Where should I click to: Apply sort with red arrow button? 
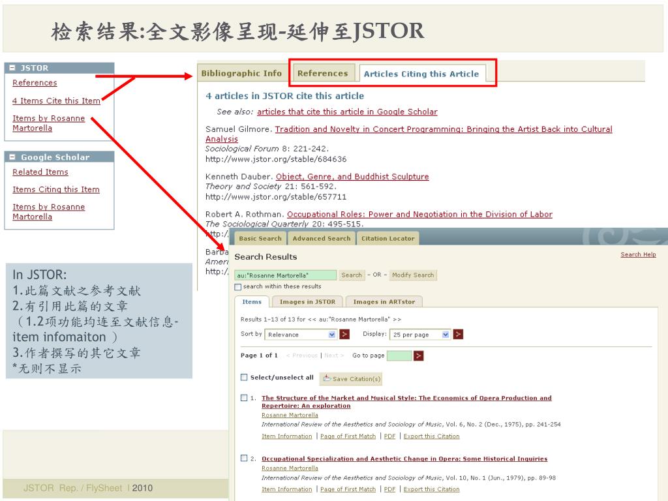click(344, 335)
